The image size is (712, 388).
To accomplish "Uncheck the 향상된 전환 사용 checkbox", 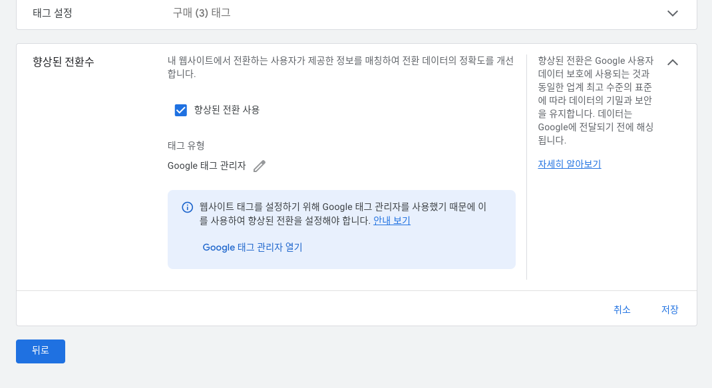I will point(181,110).
